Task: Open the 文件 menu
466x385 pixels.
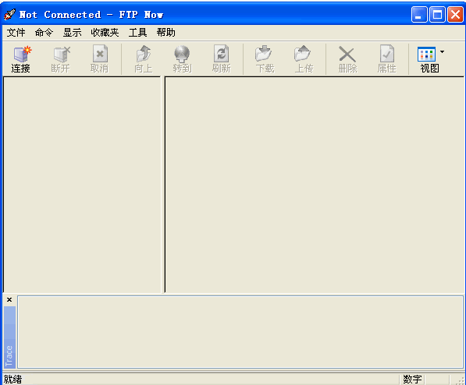Action: [16, 33]
